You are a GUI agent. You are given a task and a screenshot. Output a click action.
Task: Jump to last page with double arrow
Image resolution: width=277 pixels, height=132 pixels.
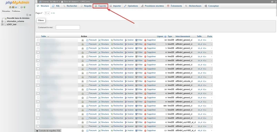54,13
